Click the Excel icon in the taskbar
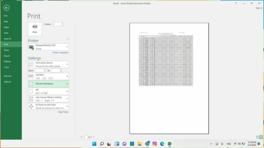Image resolution: width=264 pixels, height=148 pixels. click(x=170, y=144)
